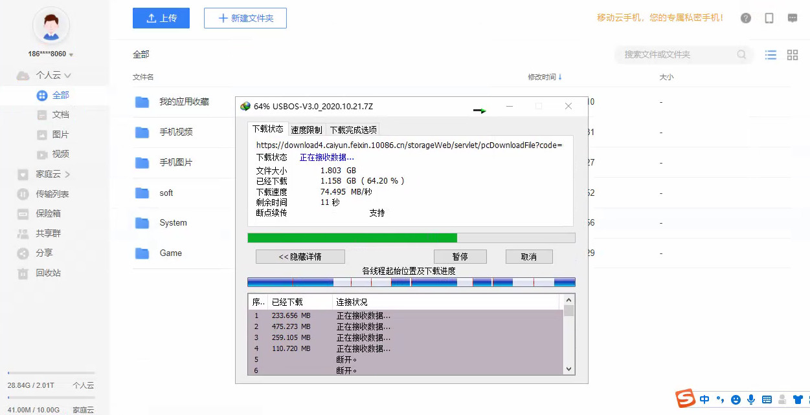The height and width of the screenshot is (415, 810).
Task: Switch to grid view
Action: (x=793, y=55)
